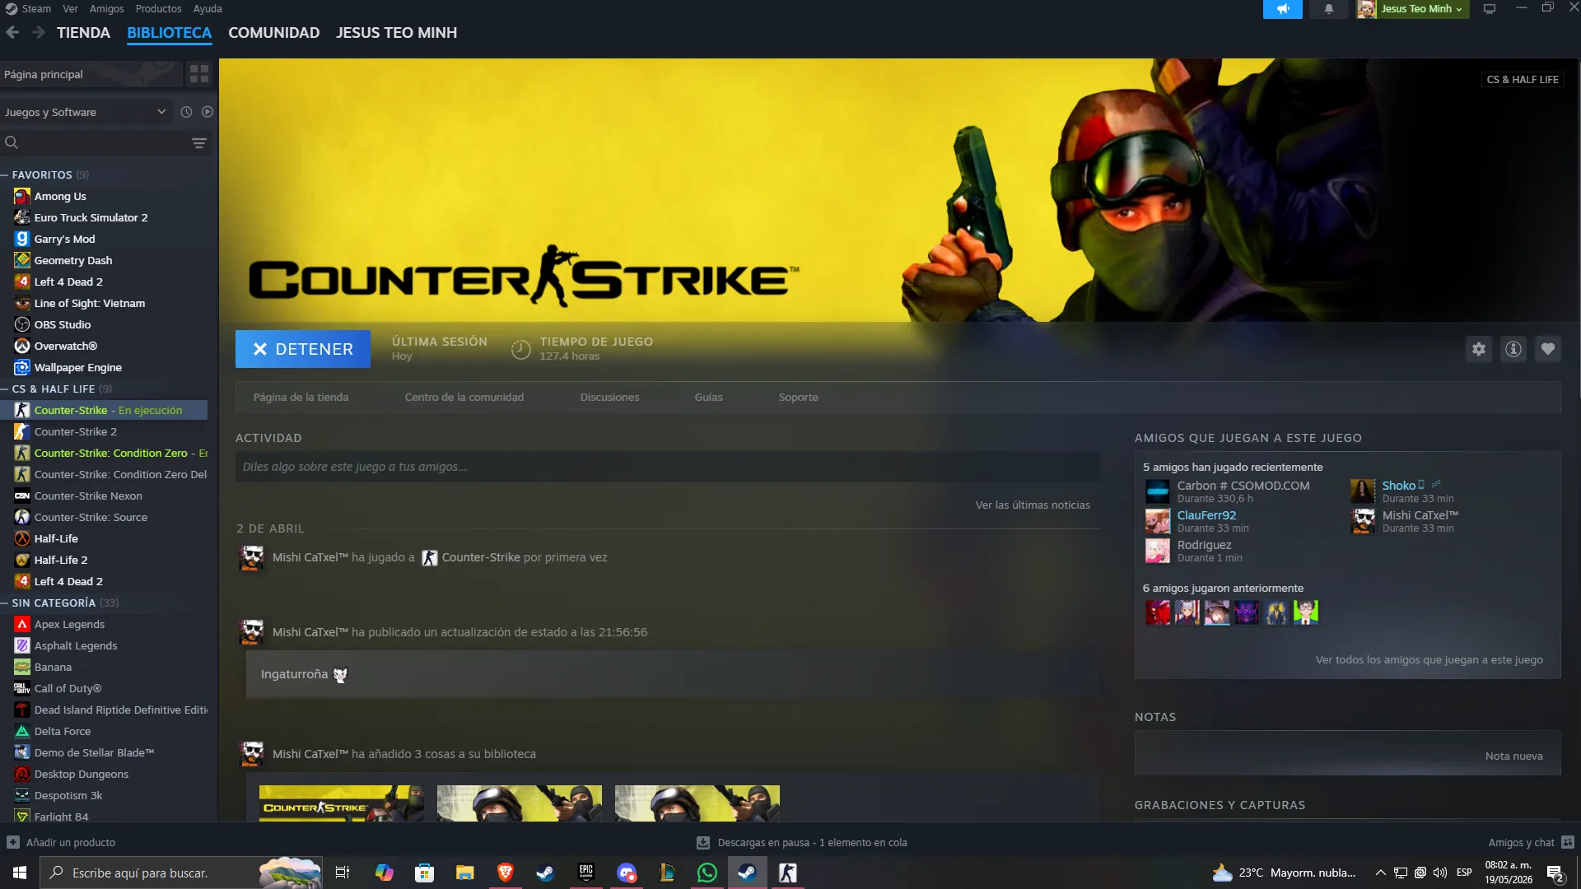Collapse the SIN CATEGORÍA category
This screenshot has width=1581, height=889.
[x=5, y=603]
